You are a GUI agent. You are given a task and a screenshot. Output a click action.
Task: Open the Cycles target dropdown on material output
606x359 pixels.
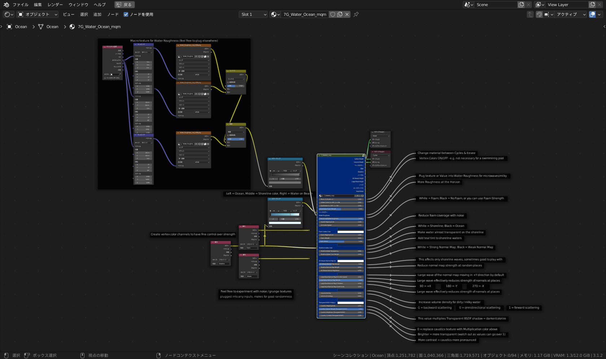coord(381,156)
